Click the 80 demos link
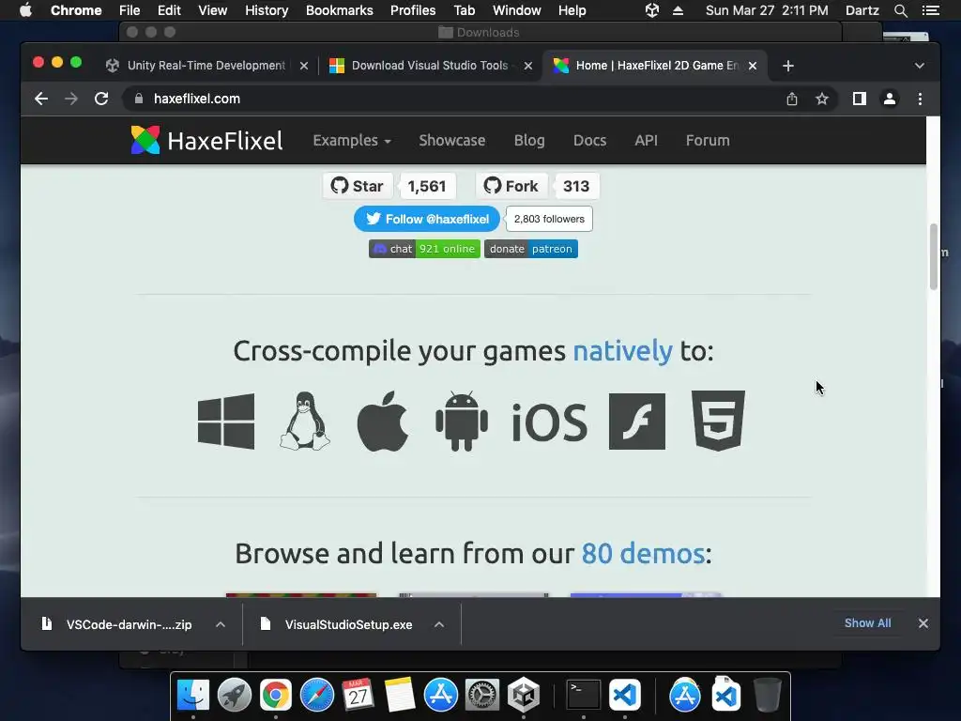This screenshot has width=961, height=721. 642,554
